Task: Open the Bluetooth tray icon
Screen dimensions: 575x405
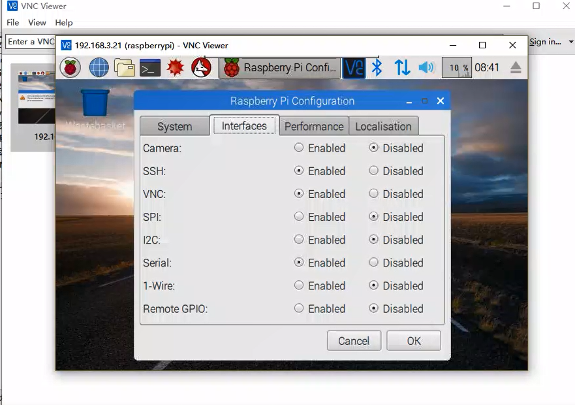Action: (377, 67)
